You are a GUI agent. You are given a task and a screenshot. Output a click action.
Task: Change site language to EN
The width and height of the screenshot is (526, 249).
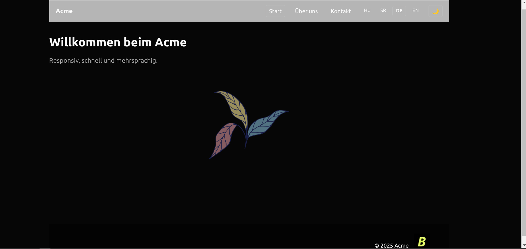[x=415, y=11]
